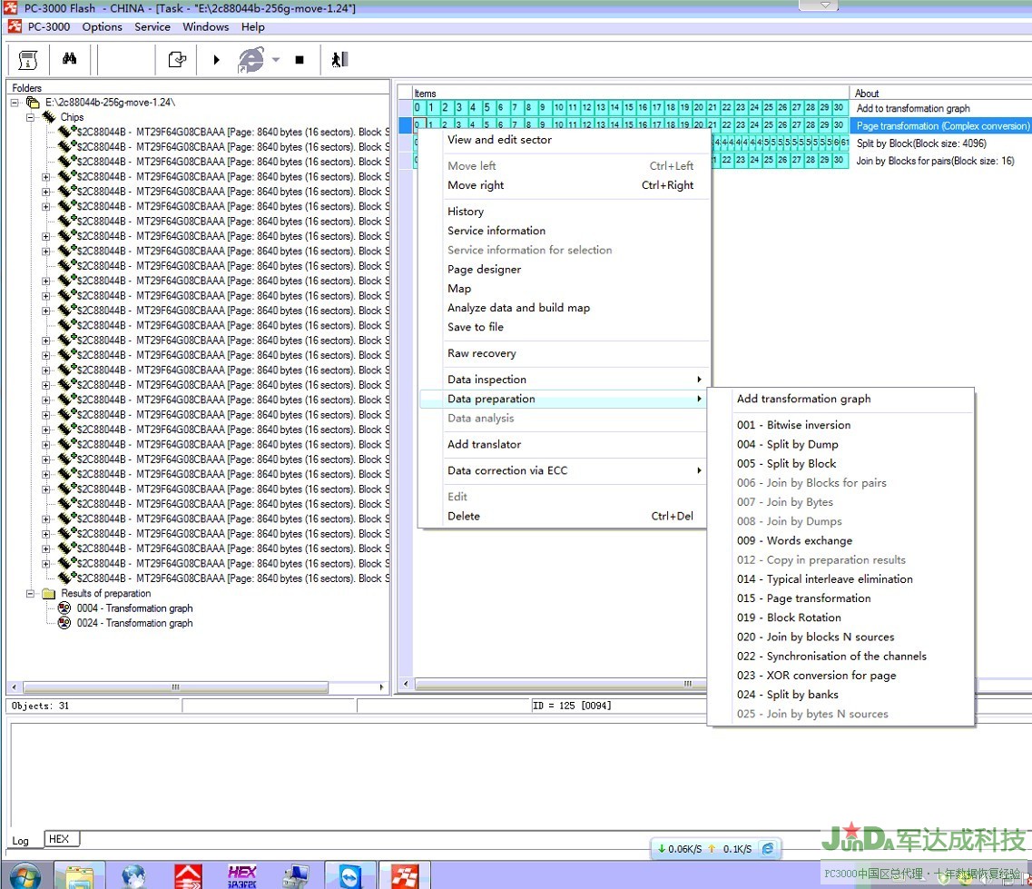Select the Split by Block row
1032x889 pixels.
coord(920,143)
